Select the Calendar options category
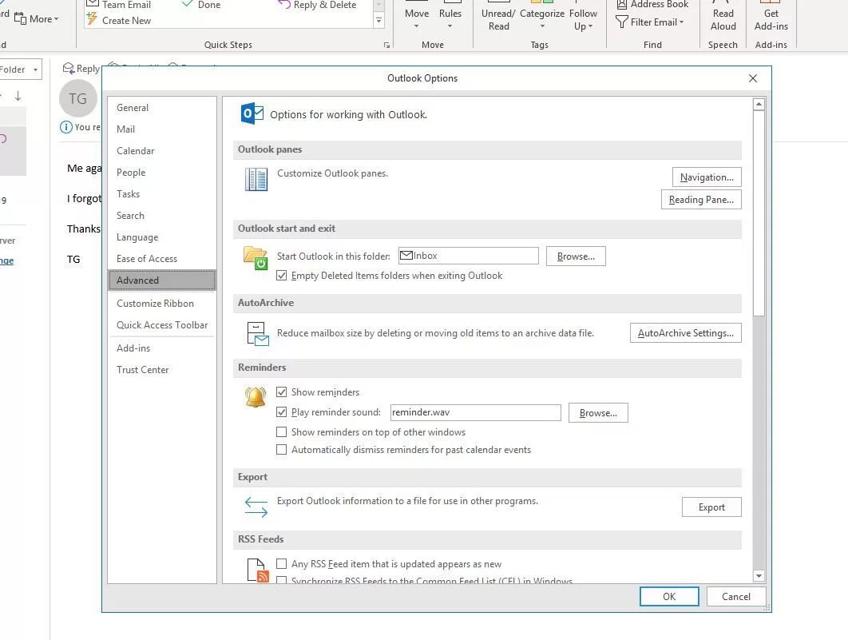The height and width of the screenshot is (640, 848). (162, 151)
